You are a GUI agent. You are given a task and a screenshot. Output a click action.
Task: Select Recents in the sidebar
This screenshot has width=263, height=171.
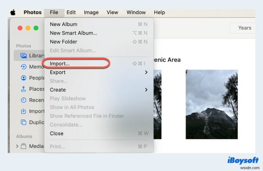tap(29, 100)
